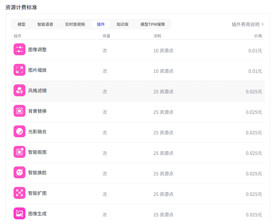The image size is (275, 221).
Task: Click the 风格滤镜 plugin icon
Action: (x=20, y=90)
